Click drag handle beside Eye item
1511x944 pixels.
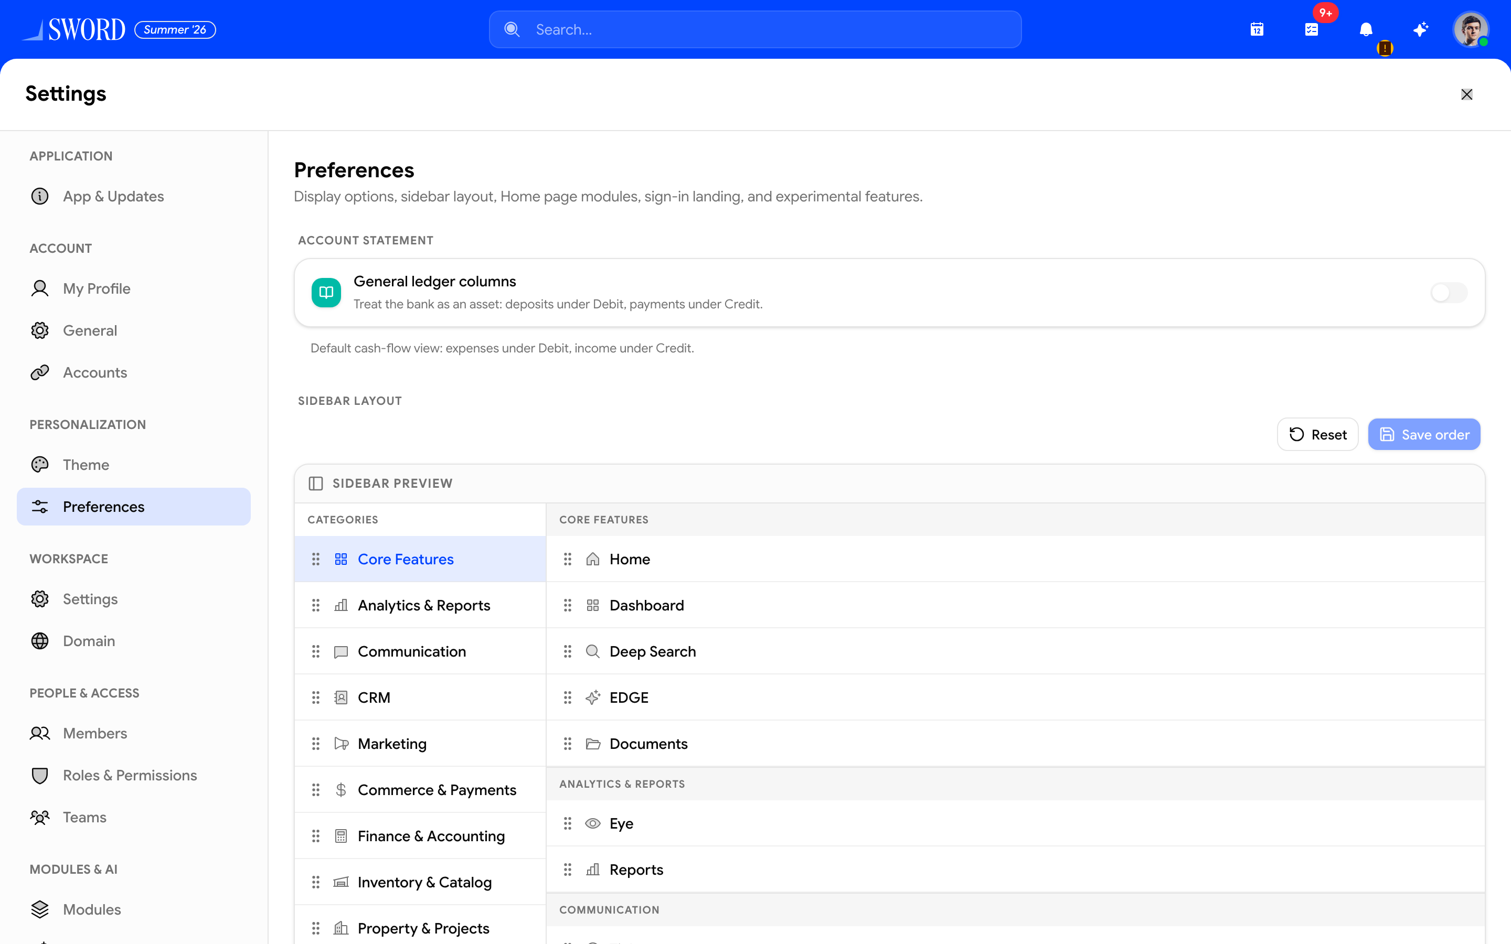pyautogui.click(x=568, y=823)
